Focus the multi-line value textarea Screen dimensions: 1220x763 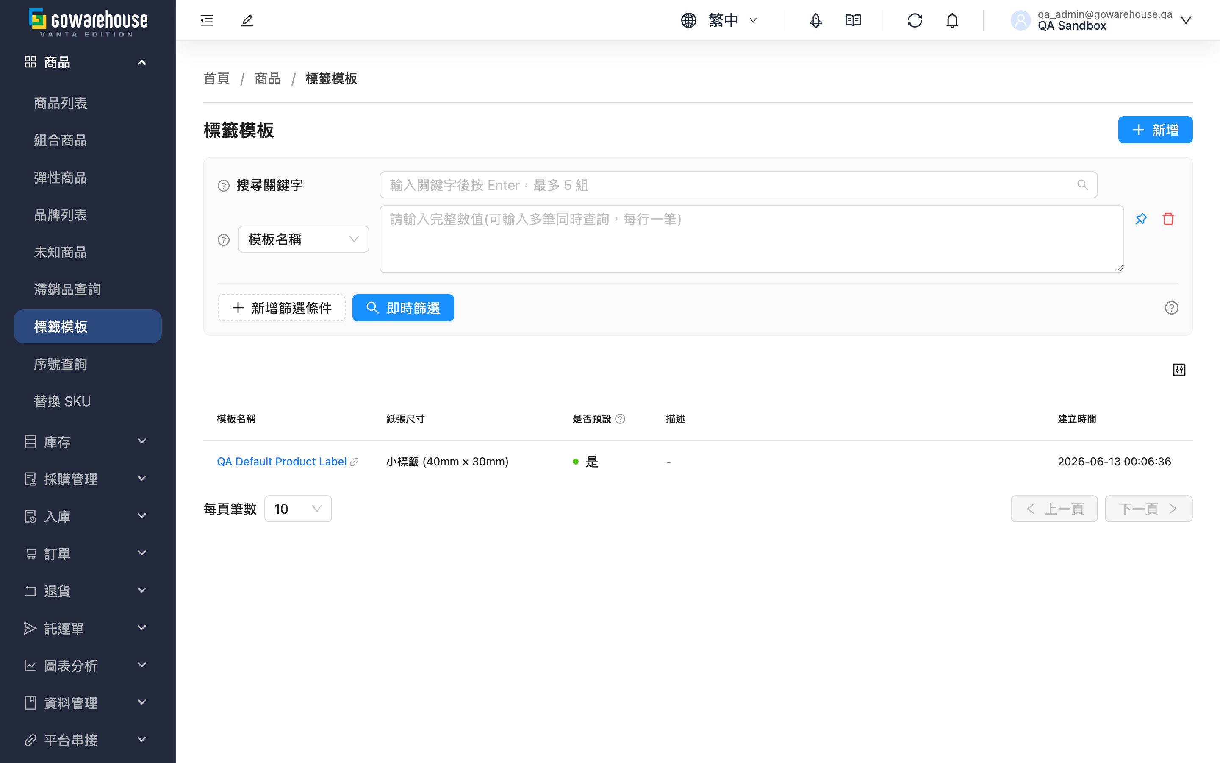751,239
